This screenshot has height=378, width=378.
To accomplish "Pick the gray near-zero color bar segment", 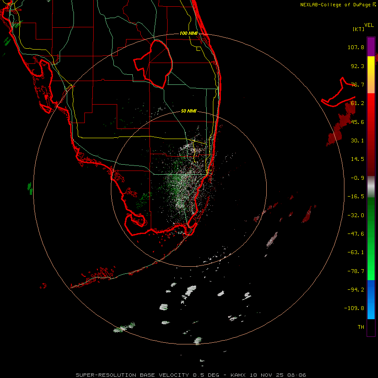I will click(371, 187).
